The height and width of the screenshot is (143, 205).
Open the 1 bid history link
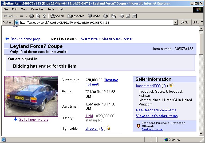click(x=89, y=116)
